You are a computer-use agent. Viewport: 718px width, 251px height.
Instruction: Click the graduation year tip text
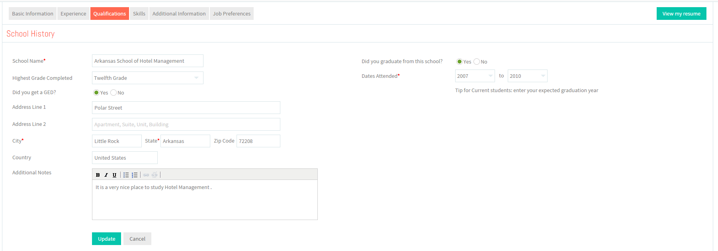526,91
